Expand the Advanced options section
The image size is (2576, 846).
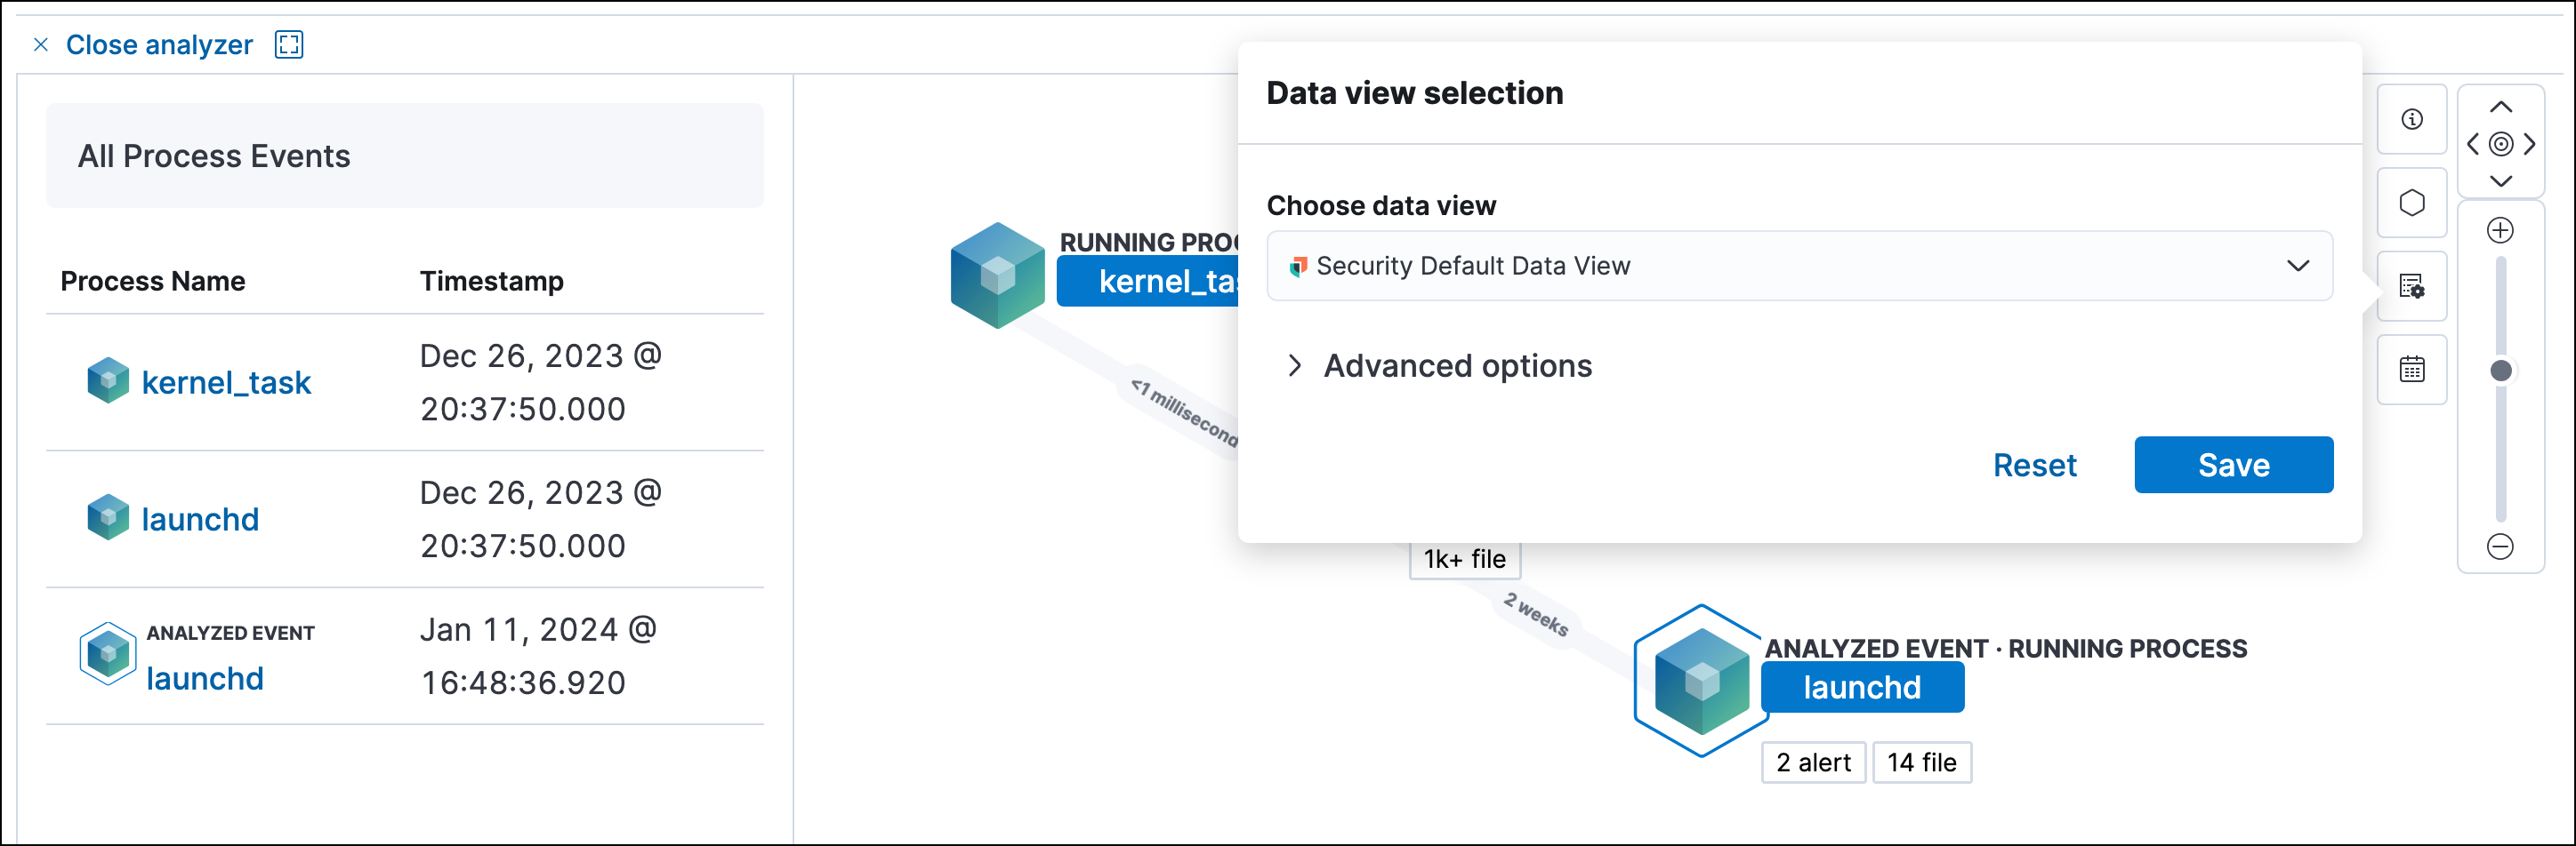tap(1457, 365)
